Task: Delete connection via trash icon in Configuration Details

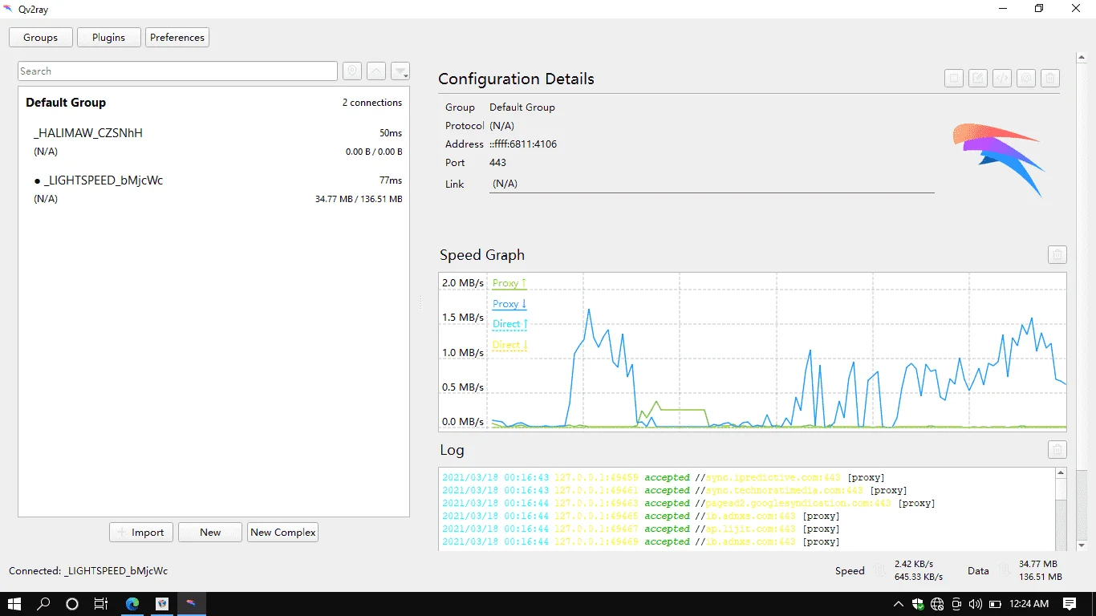Action: click(x=1050, y=78)
